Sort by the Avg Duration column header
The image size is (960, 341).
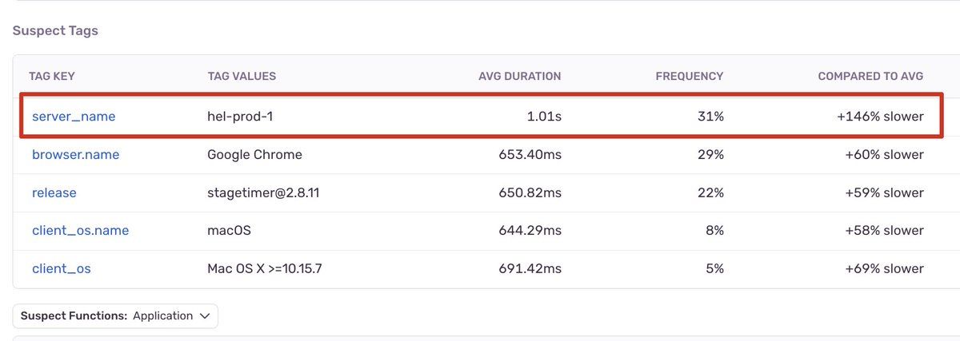(x=519, y=77)
